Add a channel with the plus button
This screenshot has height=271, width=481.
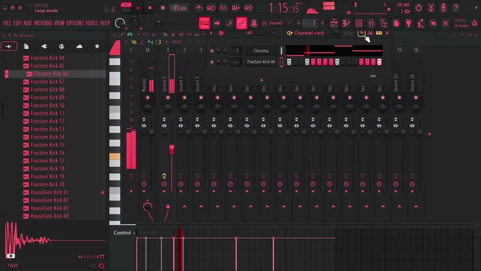point(262,80)
